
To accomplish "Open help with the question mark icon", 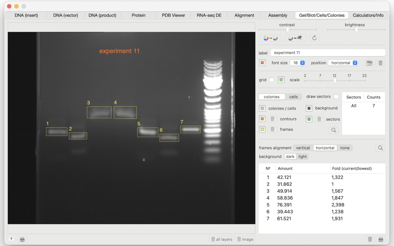I will [x=11, y=239].
